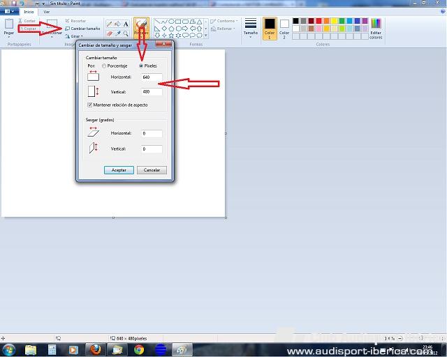Toggle Mantener relación de aspecto checkbox
Screen dimensions: 447x357
click(90, 105)
